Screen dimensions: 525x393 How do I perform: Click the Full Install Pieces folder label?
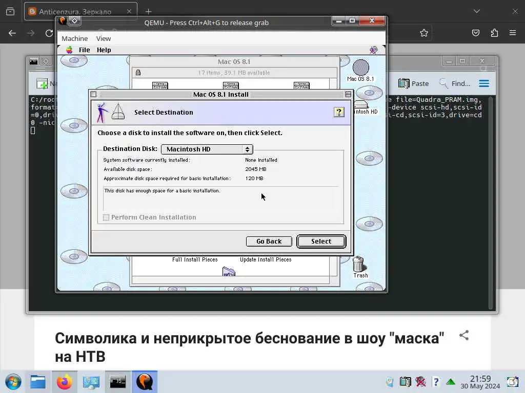[x=195, y=259]
